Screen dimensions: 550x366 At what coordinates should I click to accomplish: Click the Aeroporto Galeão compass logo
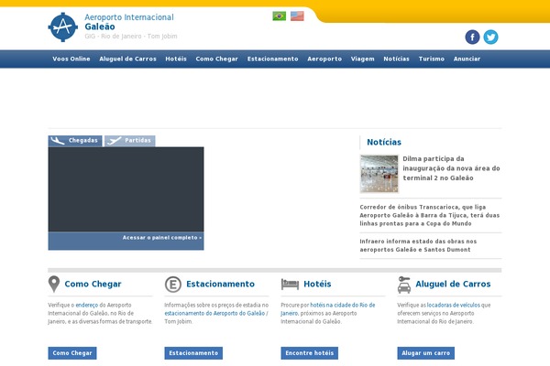(x=62, y=27)
